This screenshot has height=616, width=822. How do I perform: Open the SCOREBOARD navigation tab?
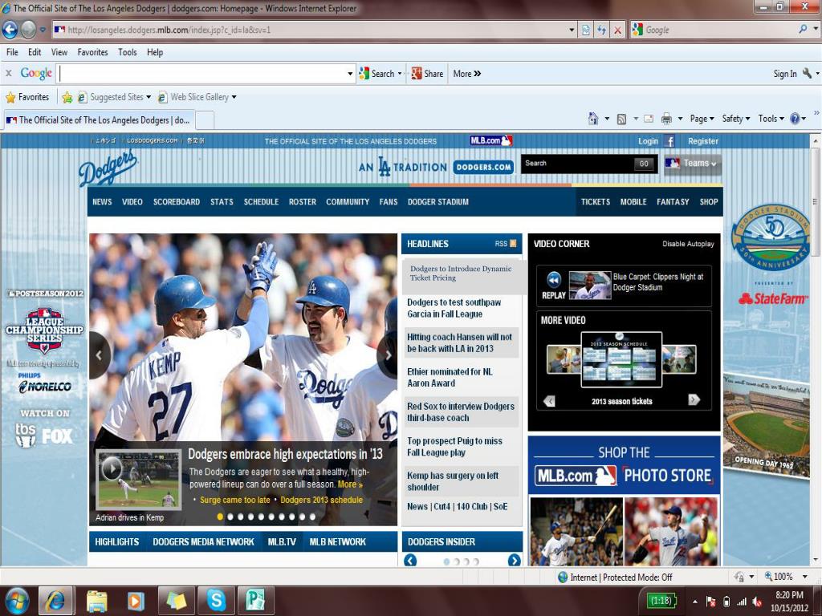click(x=176, y=201)
